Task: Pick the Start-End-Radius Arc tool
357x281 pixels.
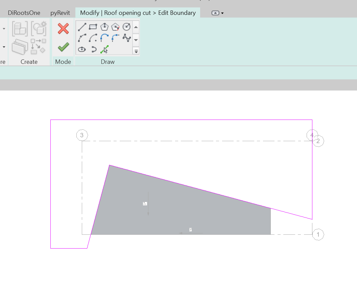Action: click(81, 38)
